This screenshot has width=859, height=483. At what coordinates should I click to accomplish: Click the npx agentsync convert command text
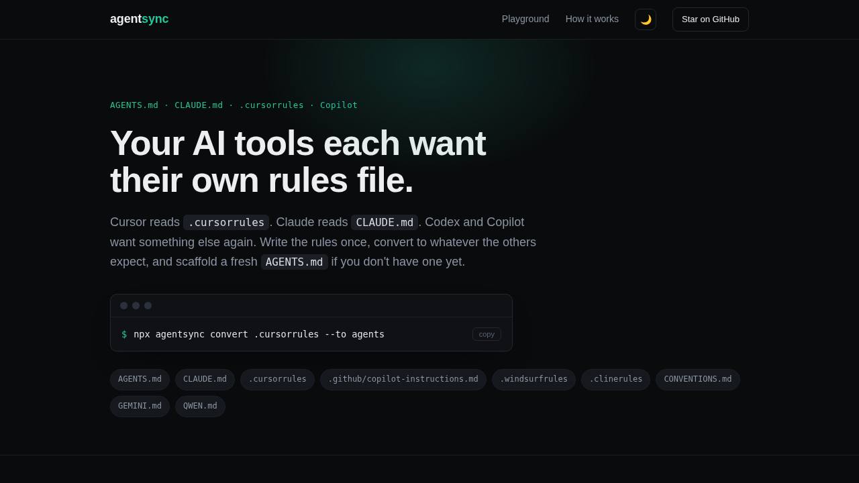tap(259, 334)
